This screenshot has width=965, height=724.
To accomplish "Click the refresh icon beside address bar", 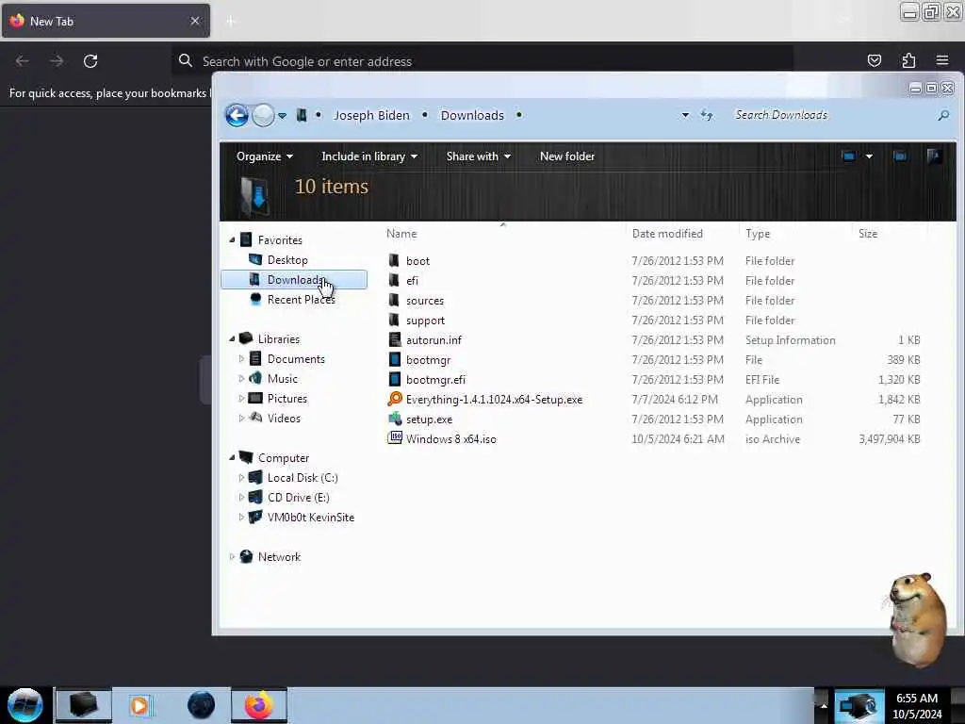I will tap(707, 115).
